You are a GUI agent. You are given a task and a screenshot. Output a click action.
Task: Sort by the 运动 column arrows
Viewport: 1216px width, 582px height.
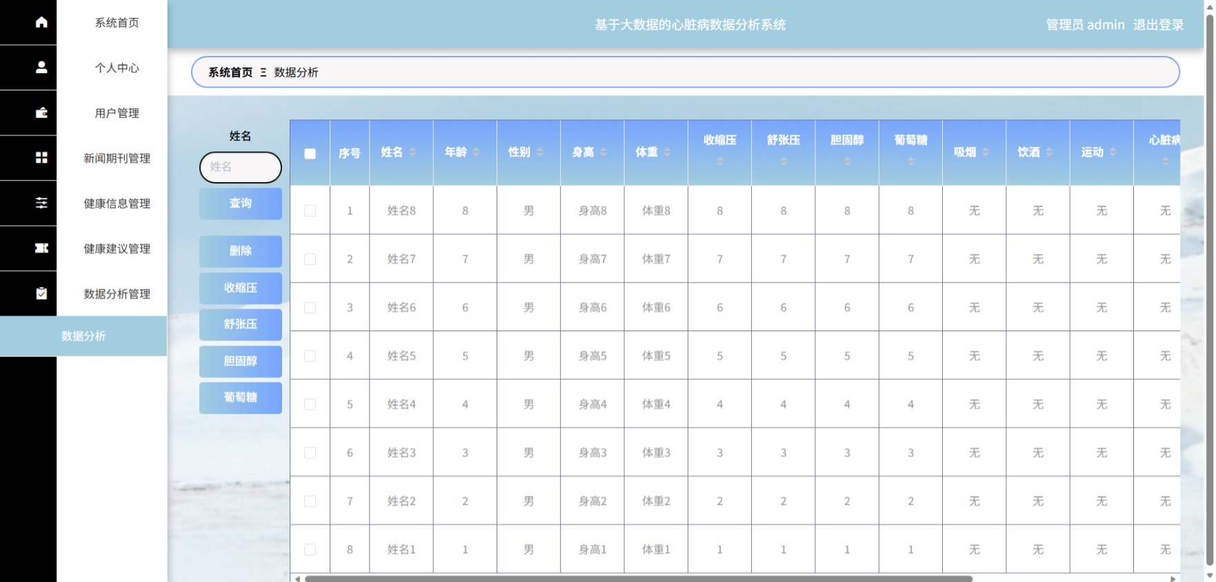[1113, 152]
